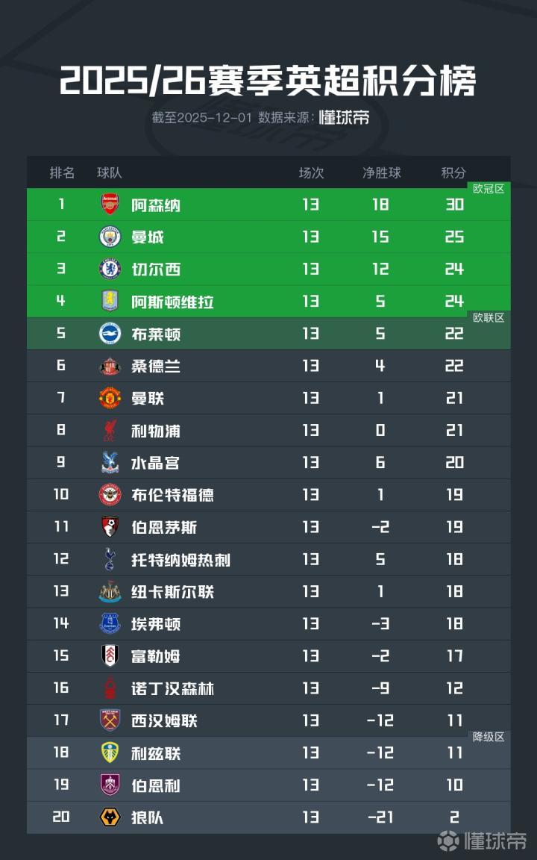Click the Liverpool club crest
This screenshot has width=537, height=860.
click(x=110, y=430)
